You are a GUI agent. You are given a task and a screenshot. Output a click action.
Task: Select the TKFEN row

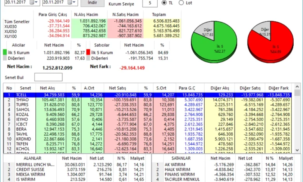click(x=148, y=144)
